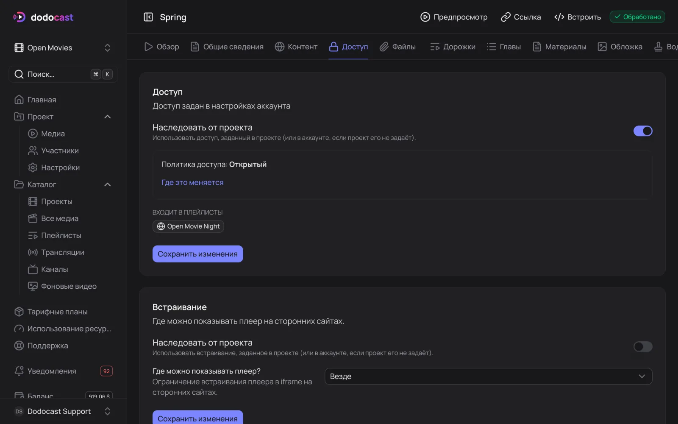Viewport: 678px width, 424px height.
Task: Open the Везде embed location dropdown
Action: pos(488,377)
